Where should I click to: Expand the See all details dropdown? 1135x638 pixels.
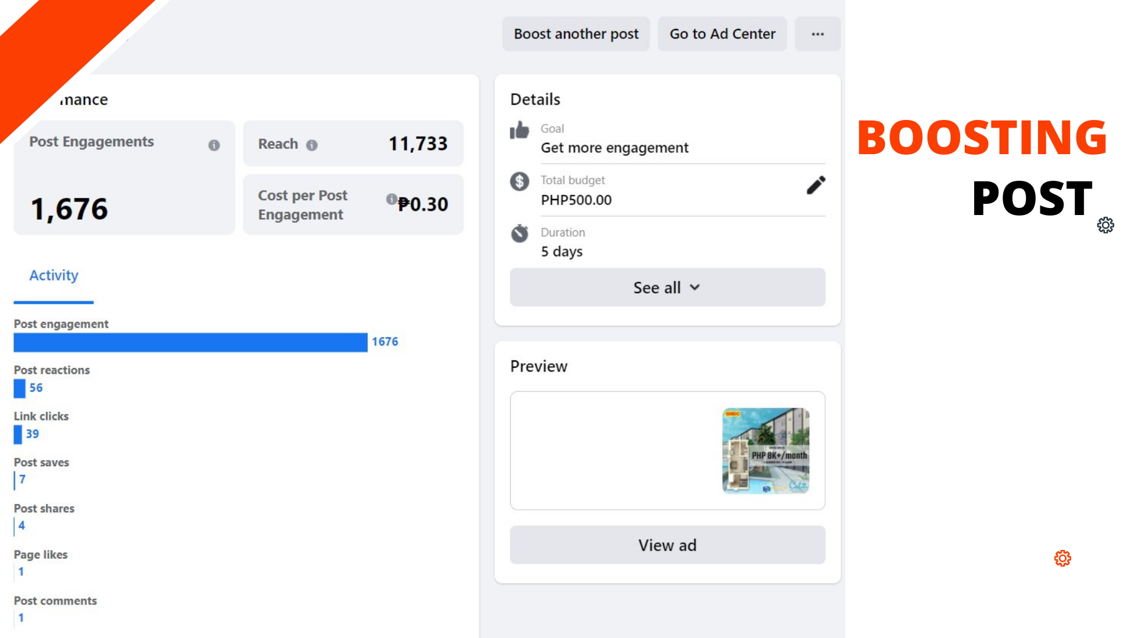[x=667, y=288]
